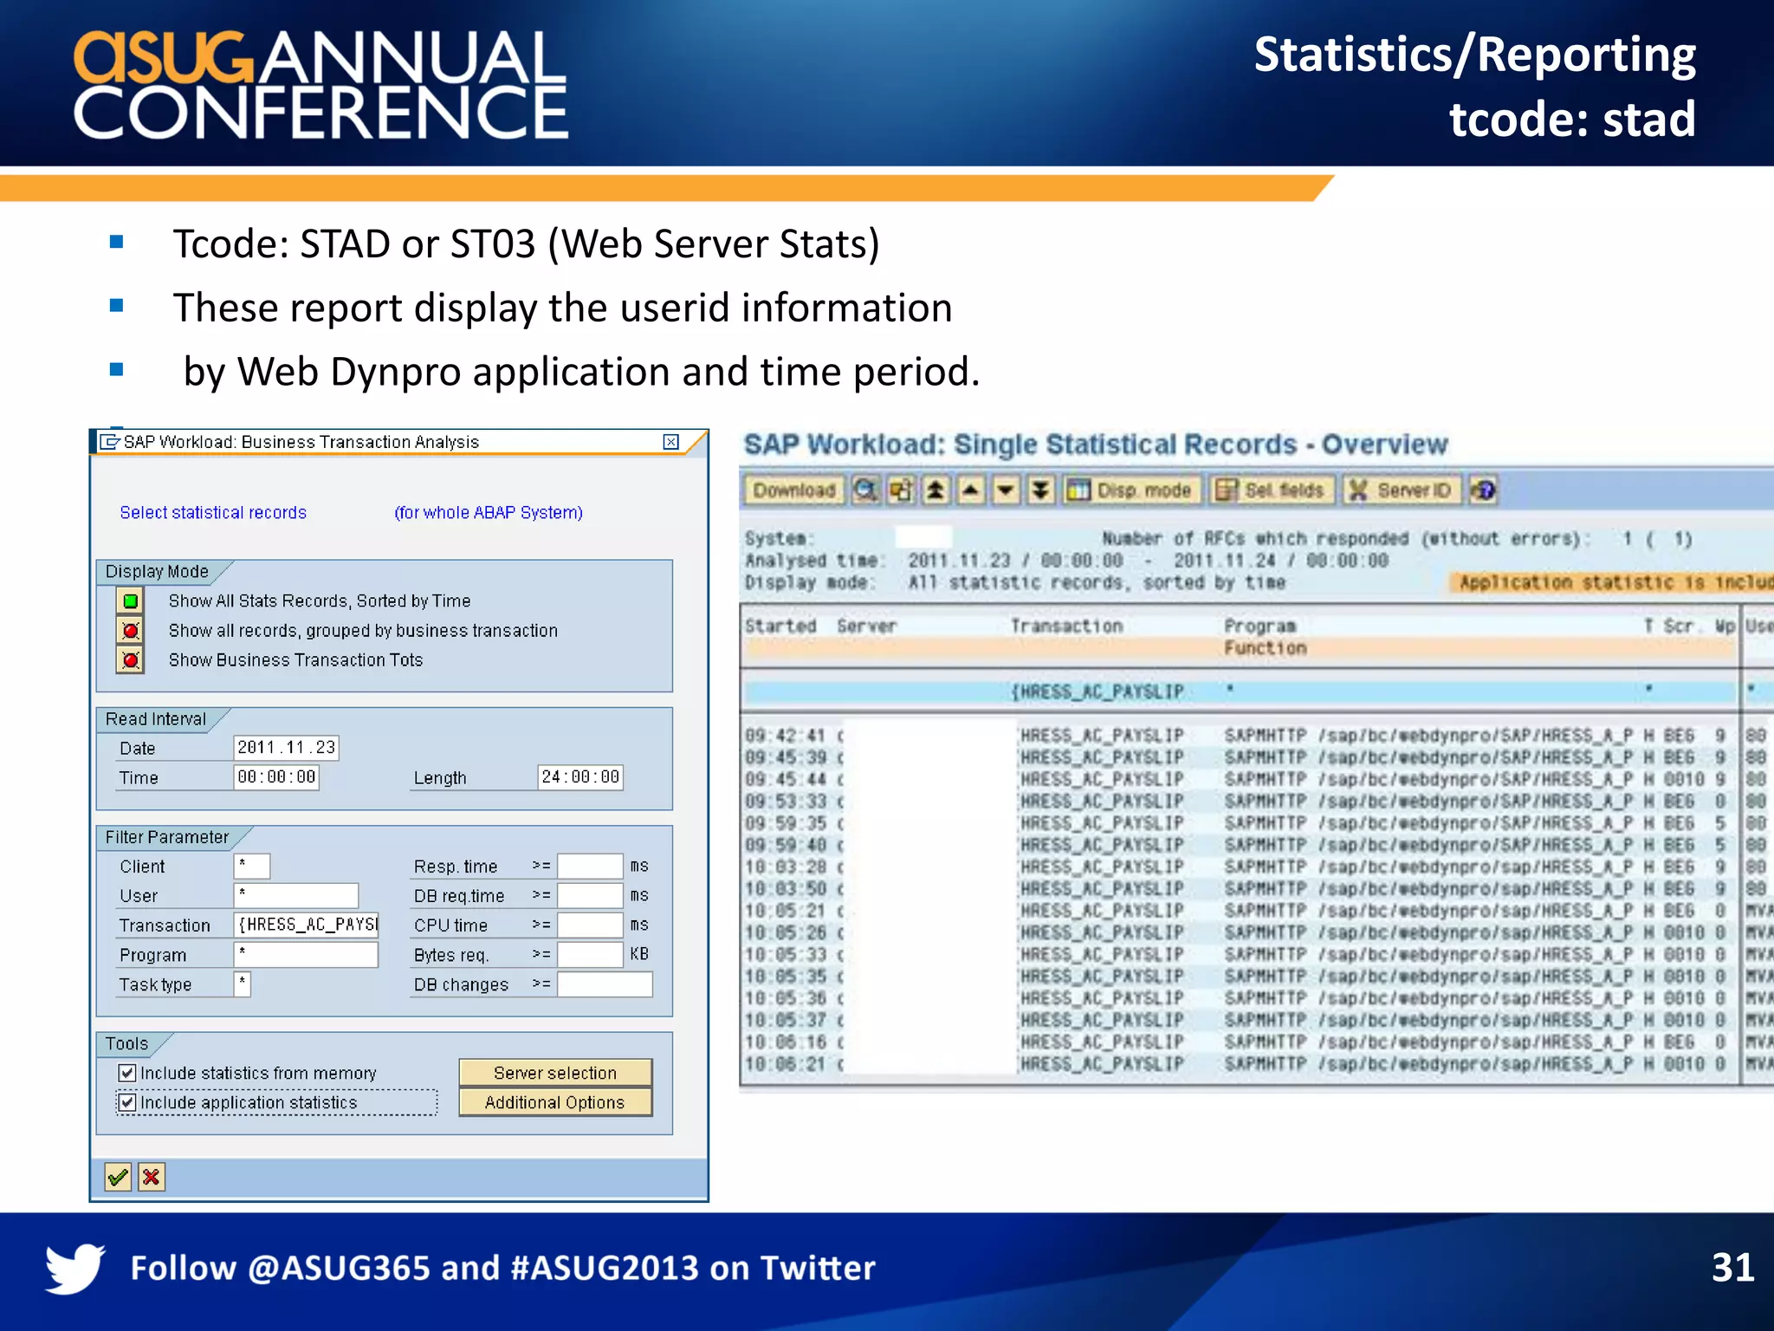Click the Sel. fields toolbar button
This screenshot has height=1331, width=1774.
(1272, 490)
